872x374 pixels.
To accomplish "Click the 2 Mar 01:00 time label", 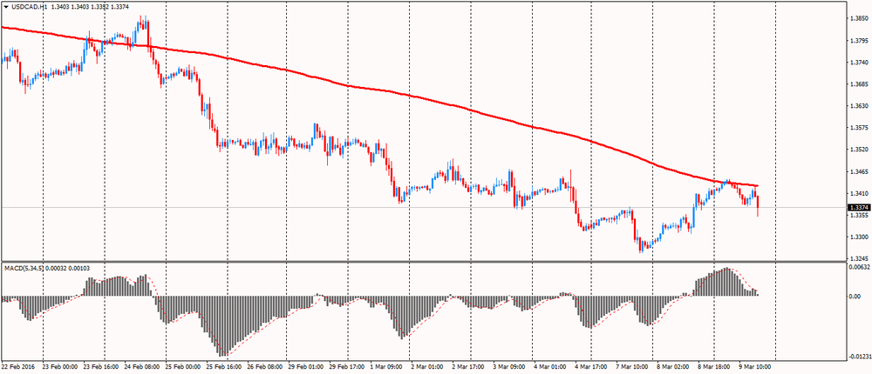I will 427,367.
